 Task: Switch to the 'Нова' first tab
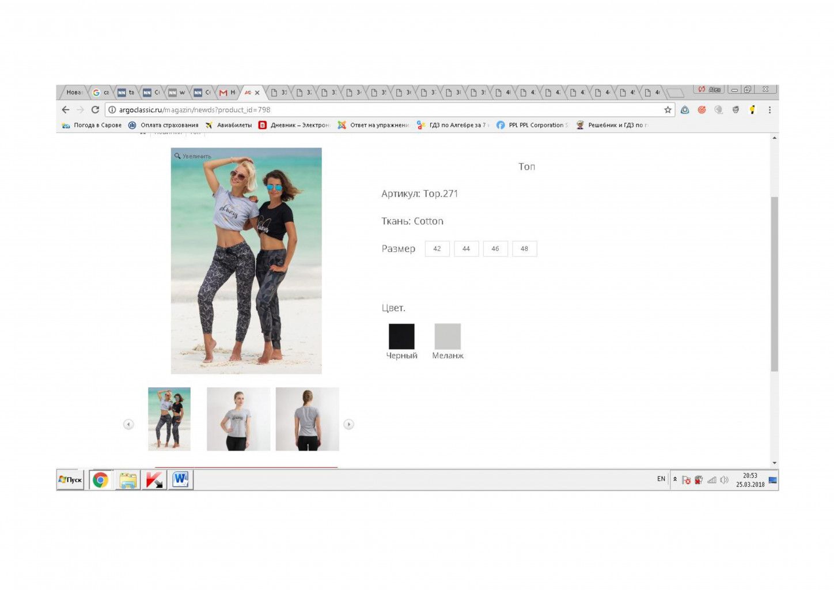pyautogui.click(x=74, y=92)
